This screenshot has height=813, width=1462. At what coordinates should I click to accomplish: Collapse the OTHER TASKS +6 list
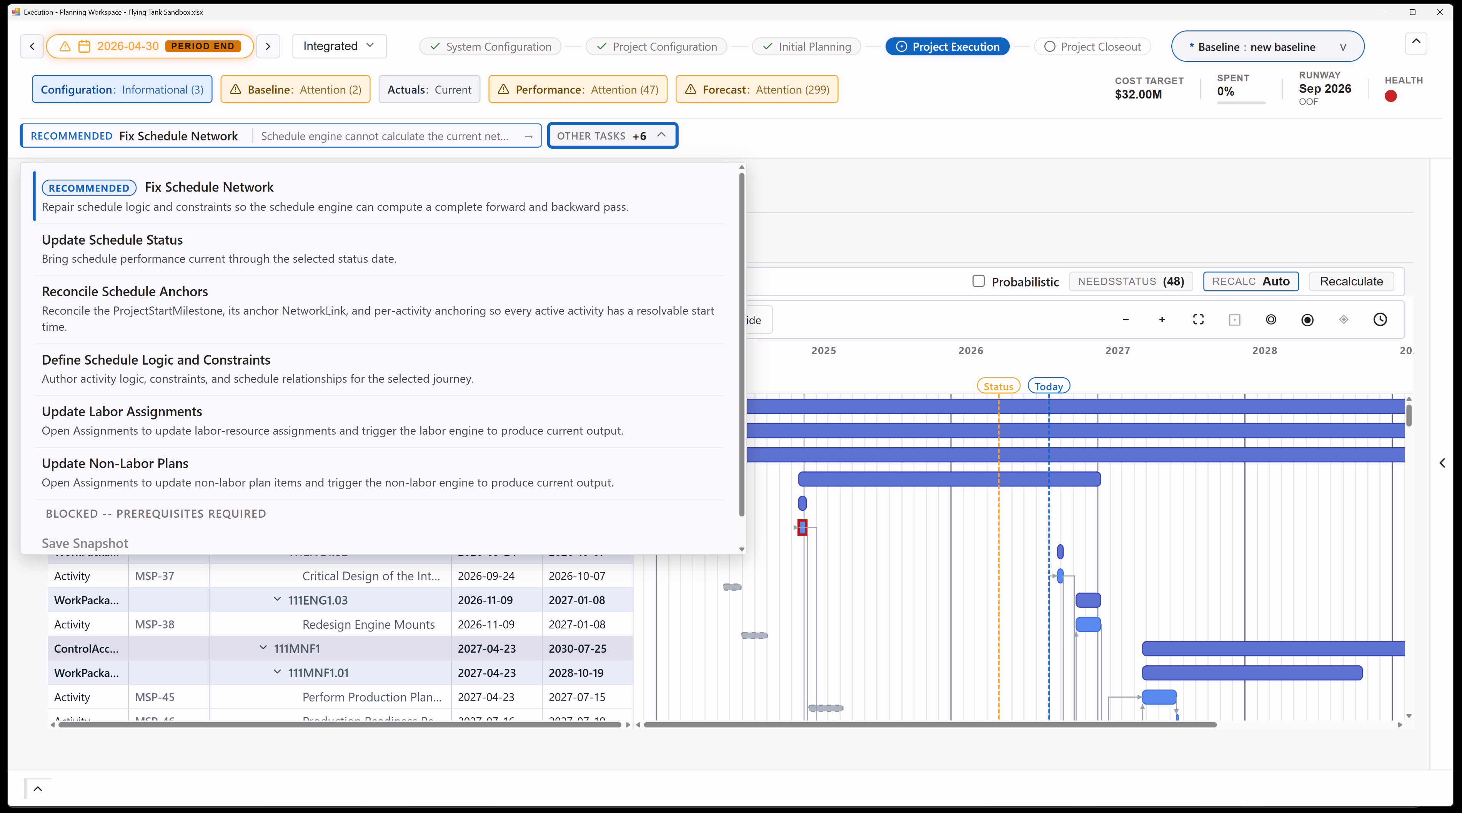613,136
